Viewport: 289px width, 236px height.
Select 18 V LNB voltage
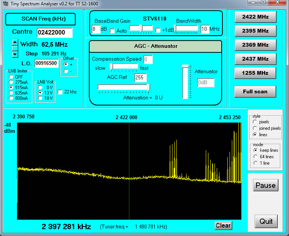pyautogui.click(x=40, y=98)
